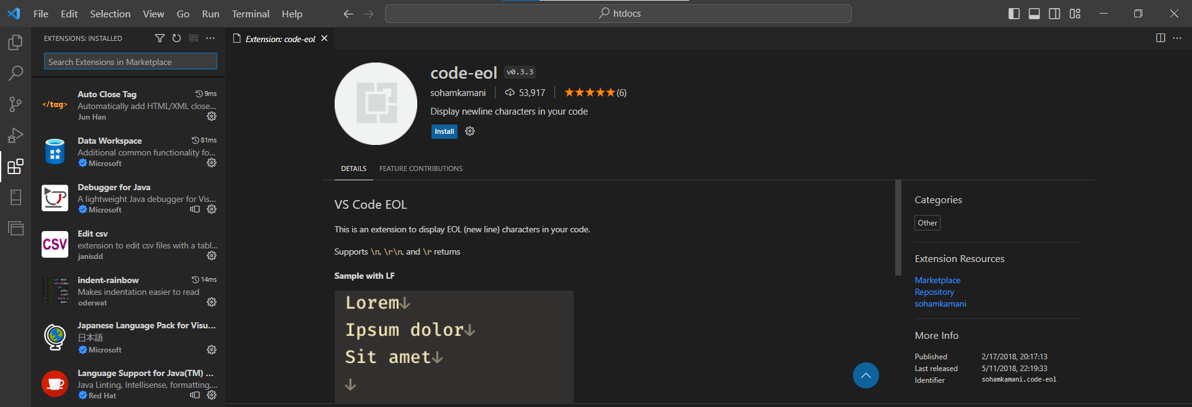The height and width of the screenshot is (407, 1192).
Task: Go forward using the navigation arrow
Action: 369,14
